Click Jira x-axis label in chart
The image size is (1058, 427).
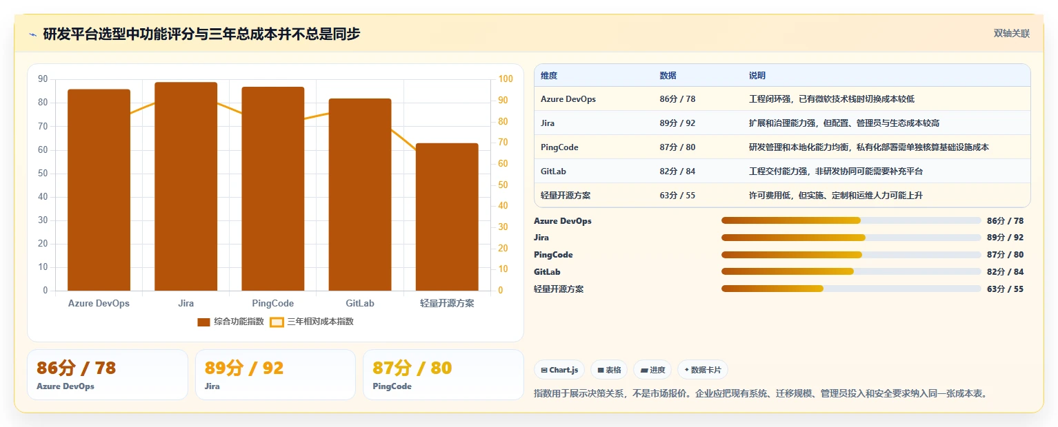[186, 303]
